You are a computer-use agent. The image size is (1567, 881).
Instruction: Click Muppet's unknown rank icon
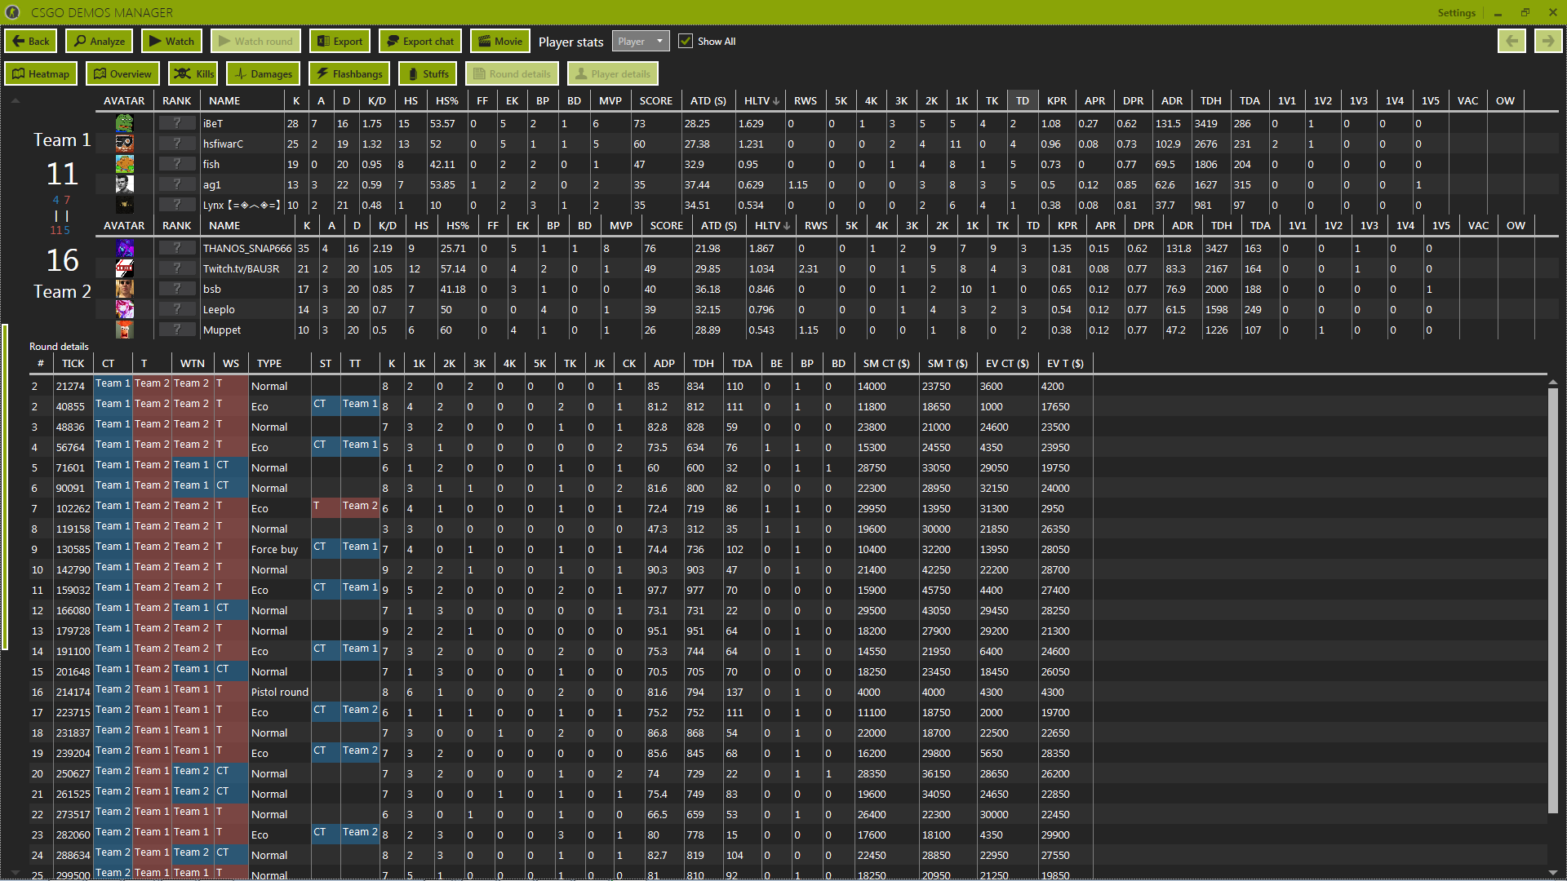[176, 330]
